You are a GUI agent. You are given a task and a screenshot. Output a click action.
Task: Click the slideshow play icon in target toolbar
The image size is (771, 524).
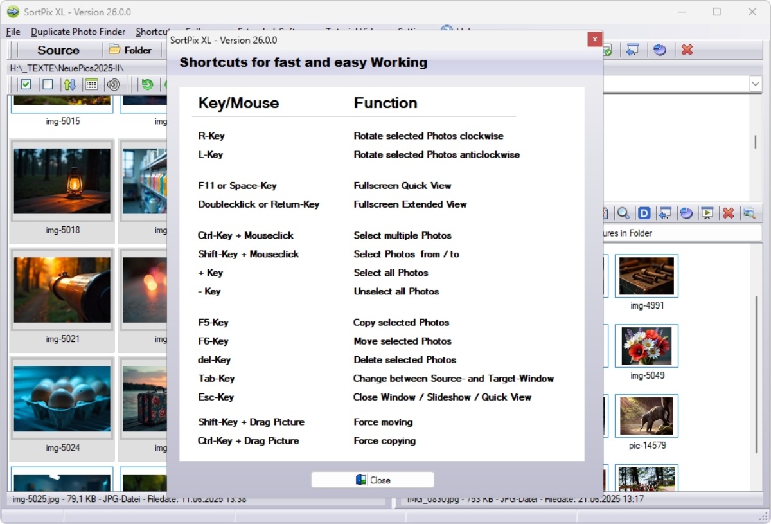707,213
